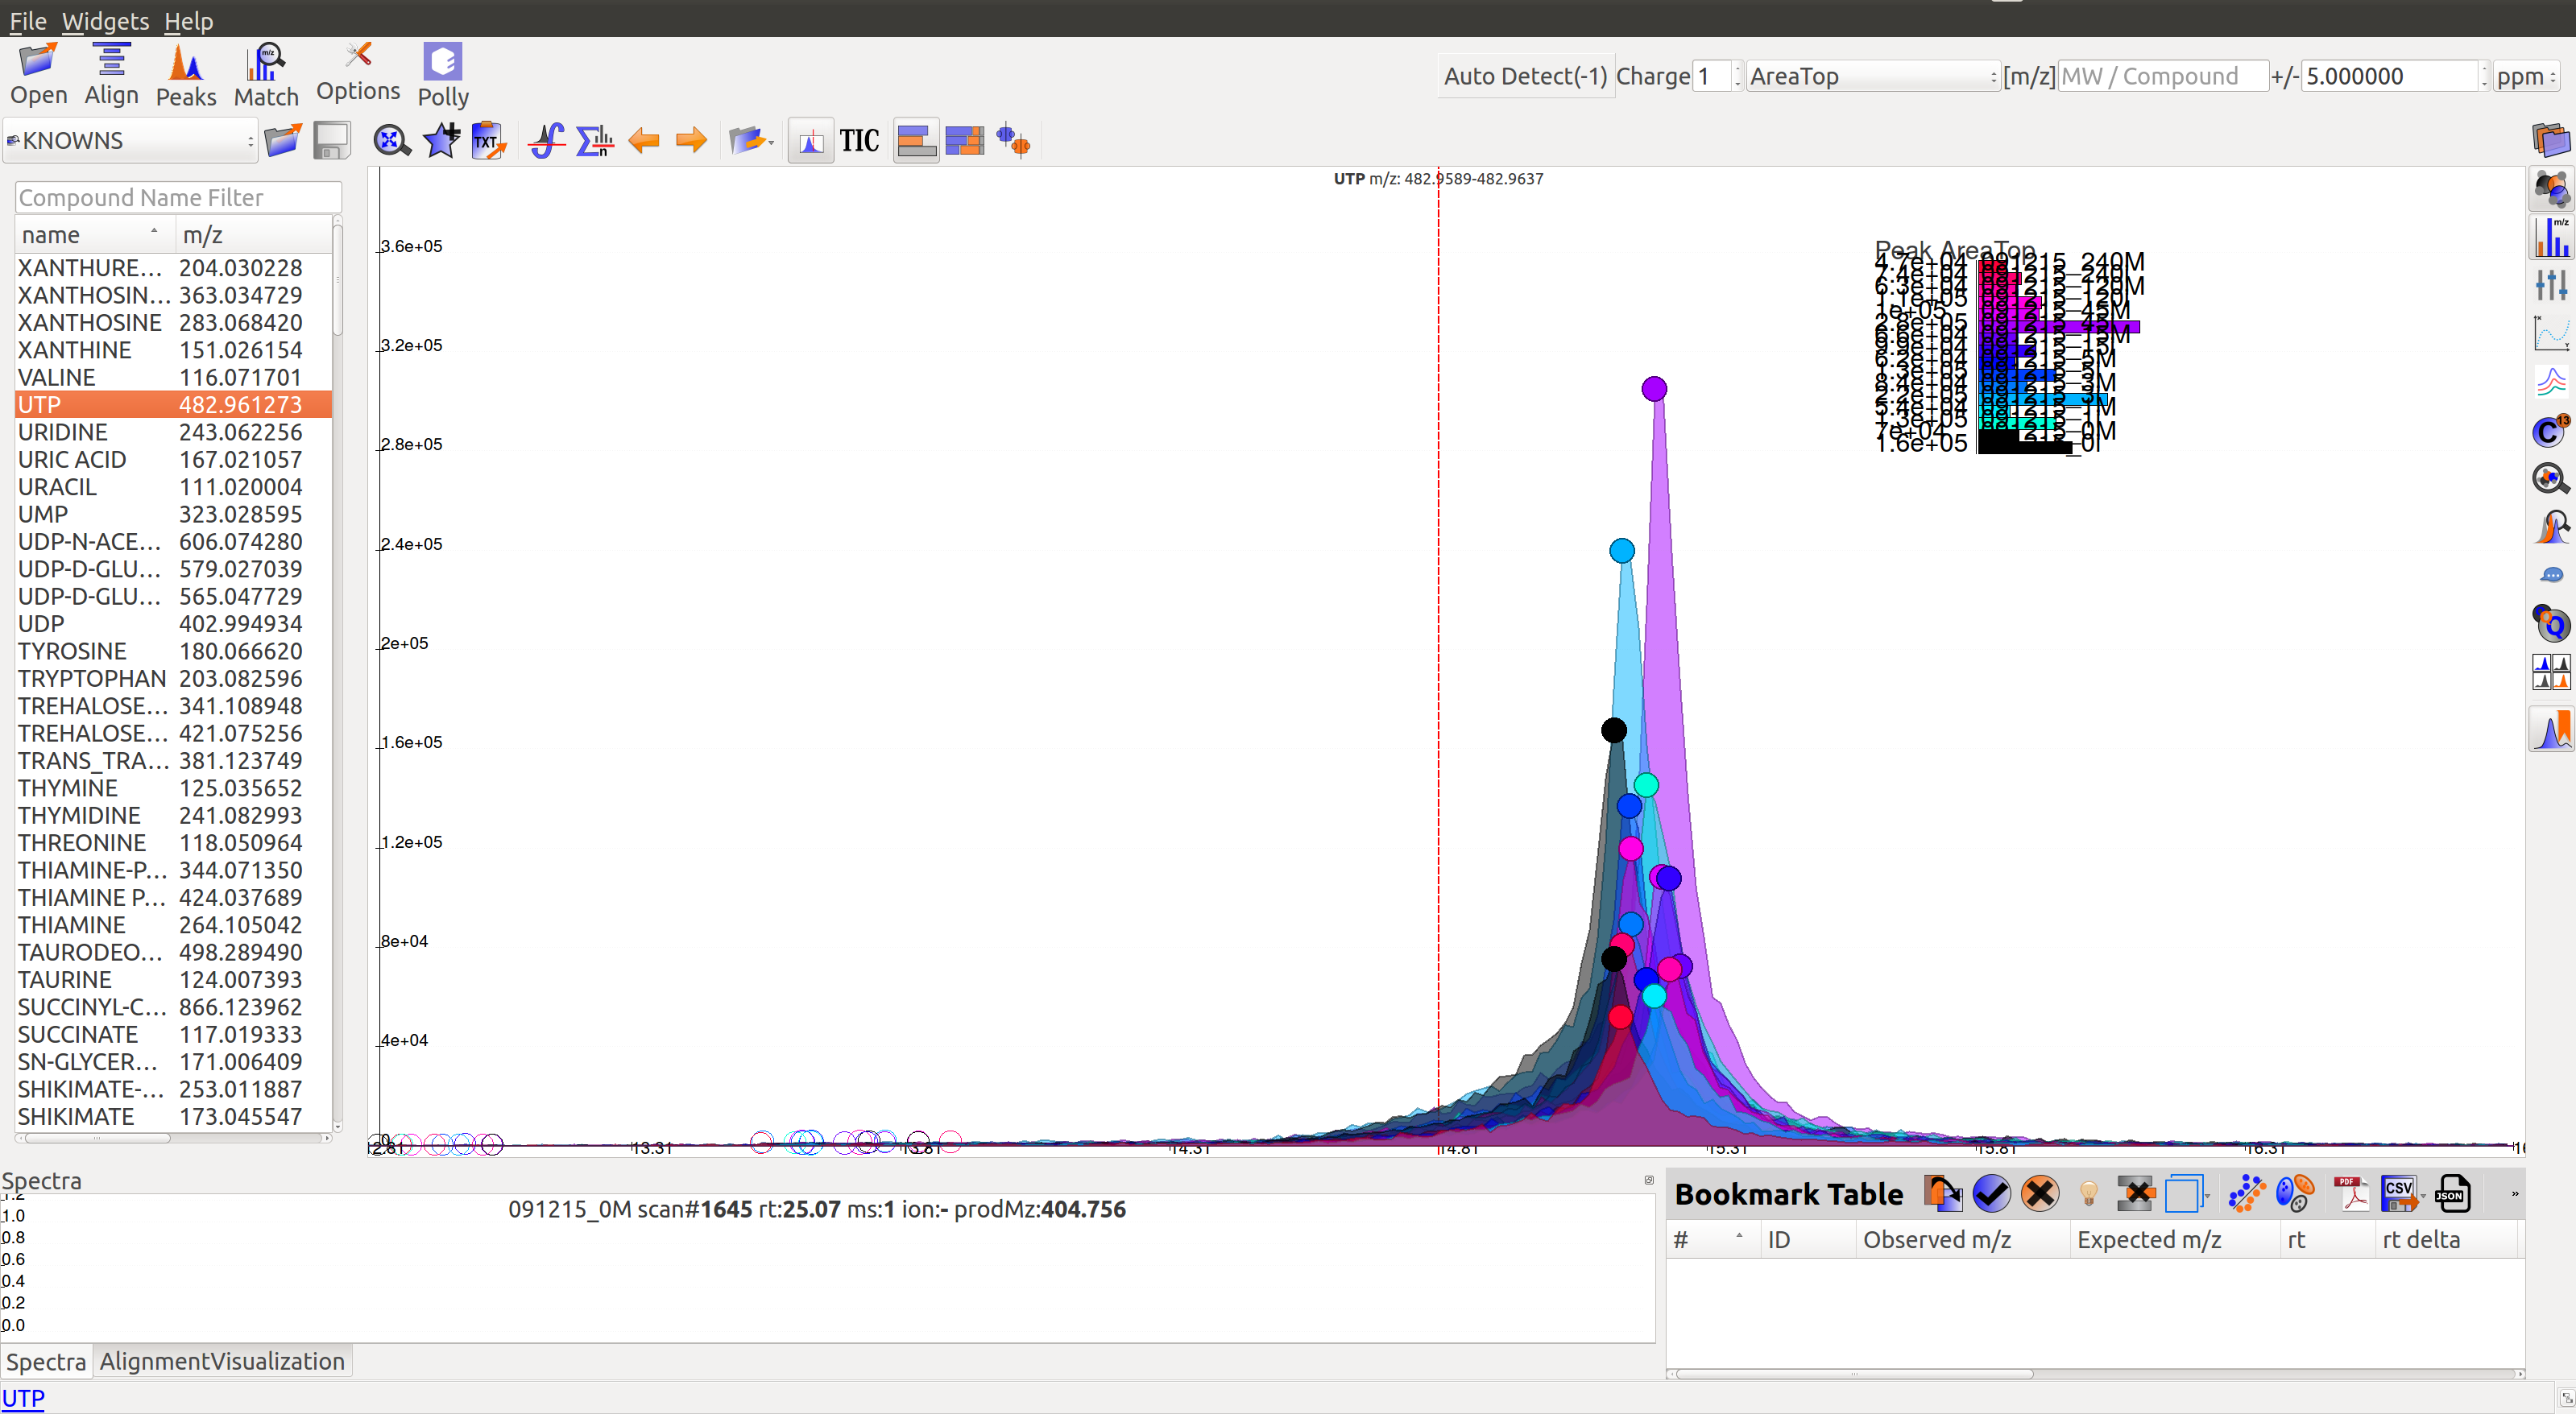The width and height of the screenshot is (2576, 1414).
Task: Bookmark peak group with star icon
Action: click(441, 141)
